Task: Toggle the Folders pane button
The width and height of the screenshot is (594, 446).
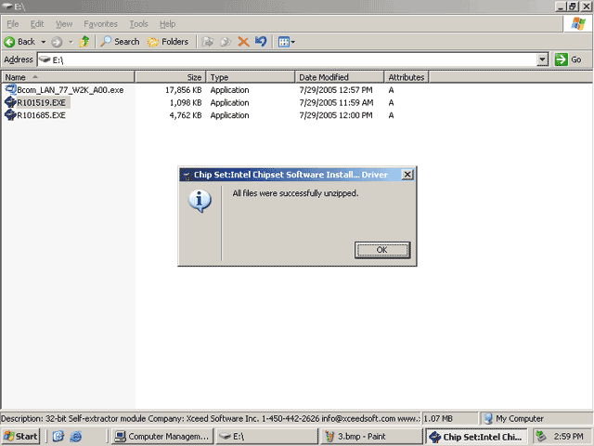Action: coord(168,42)
